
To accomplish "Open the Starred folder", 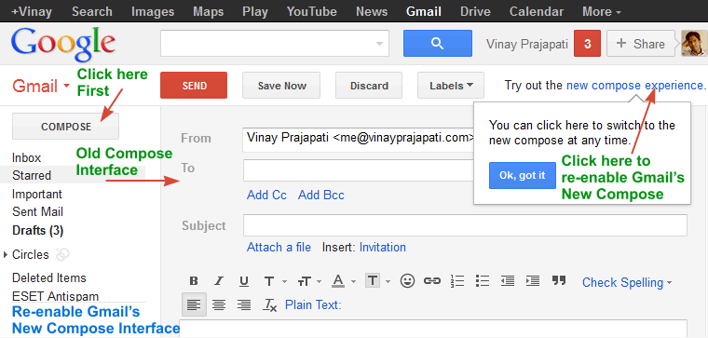I will coord(32,175).
